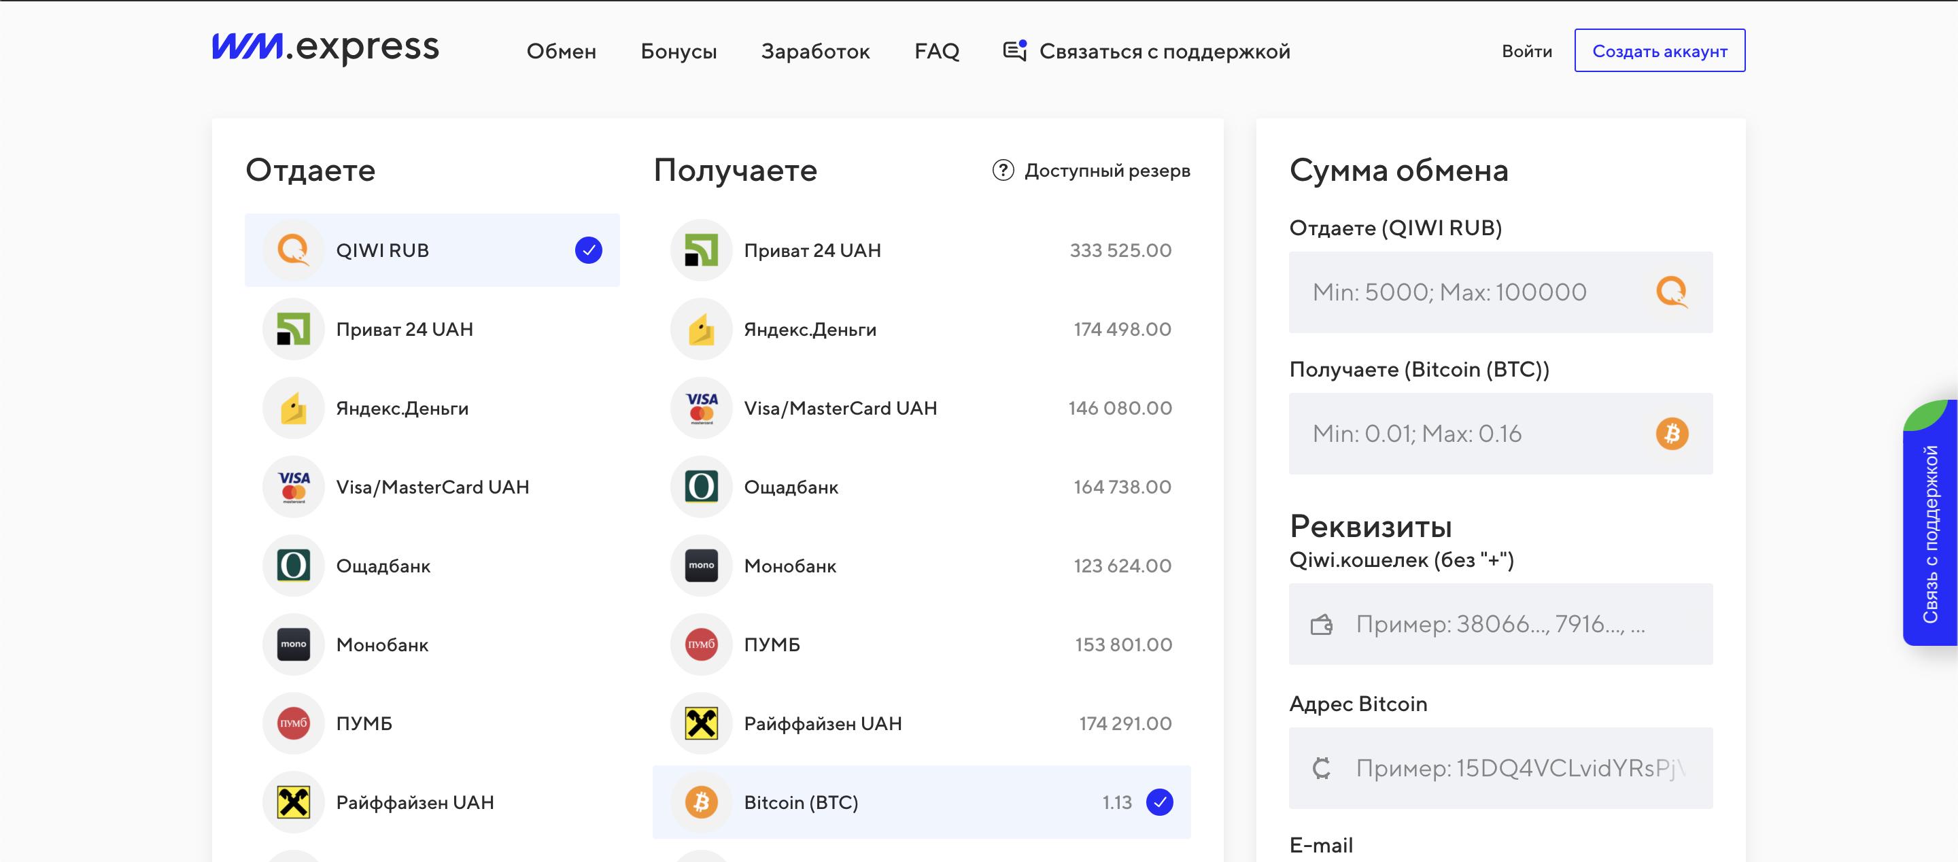This screenshot has width=1958, height=862.
Task: Click the support chat icon in header
Action: [1015, 51]
